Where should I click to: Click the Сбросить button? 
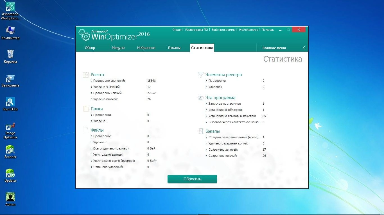pos(192,179)
